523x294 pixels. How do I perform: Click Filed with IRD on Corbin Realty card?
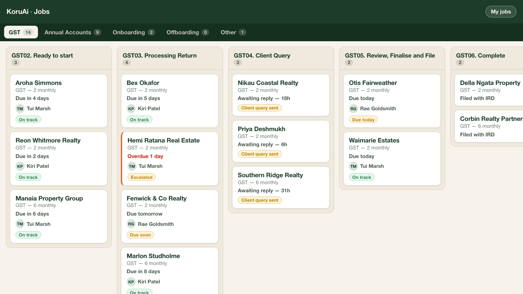(x=477, y=135)
